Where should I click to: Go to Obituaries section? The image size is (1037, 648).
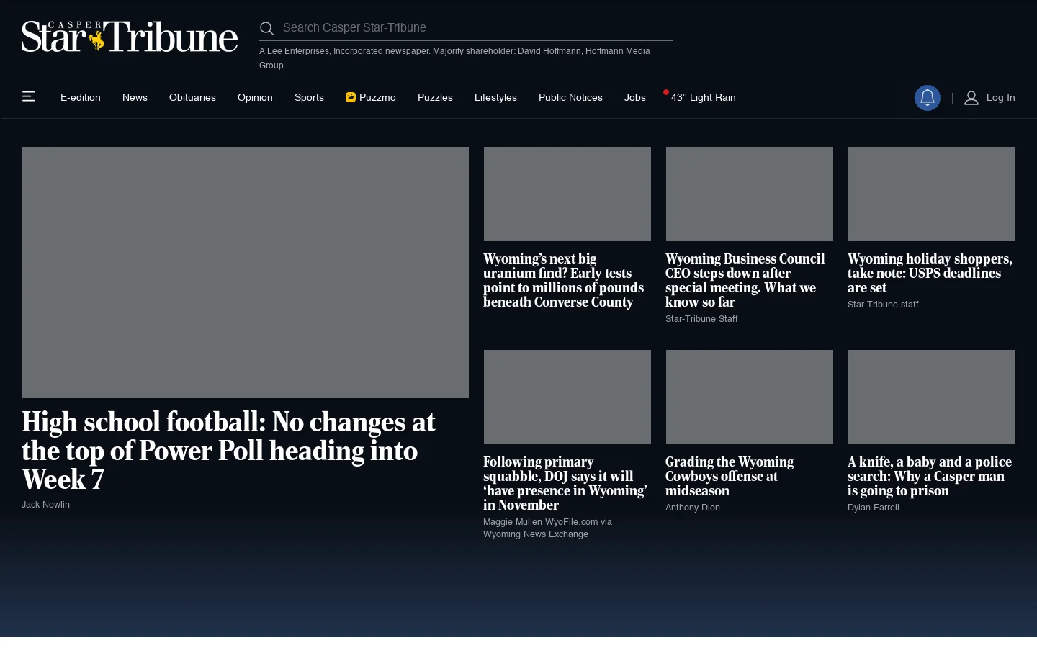(192, 97)
